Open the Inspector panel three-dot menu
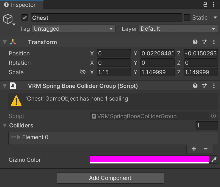Screen dimensions: 220x187 click(214, 4)
